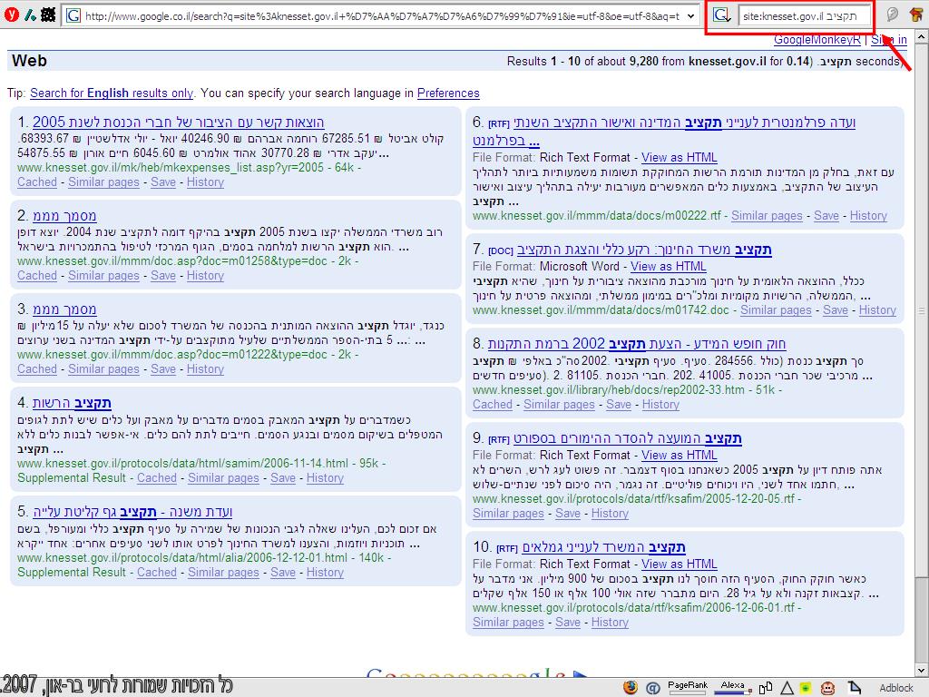Click the green slash toolbar icon
Screen dimensions: 929x697
30,15
